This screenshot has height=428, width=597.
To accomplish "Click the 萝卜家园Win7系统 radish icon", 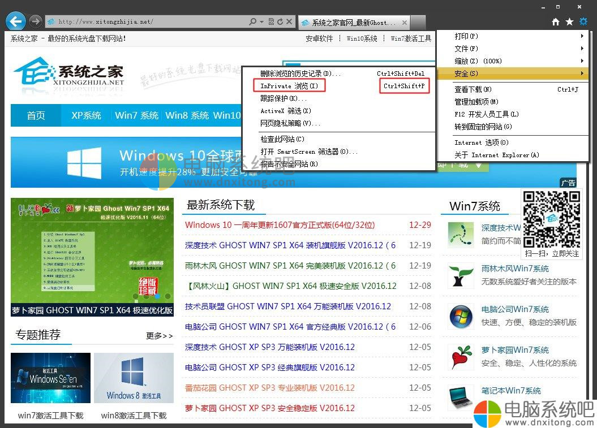I will [461, 357].
